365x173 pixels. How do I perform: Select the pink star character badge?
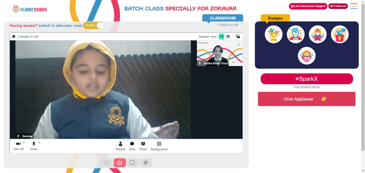(x=318, y=34)
